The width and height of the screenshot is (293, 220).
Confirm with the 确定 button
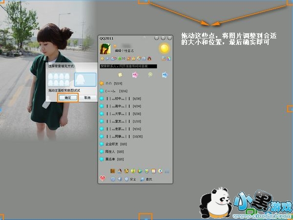[68, 98]
